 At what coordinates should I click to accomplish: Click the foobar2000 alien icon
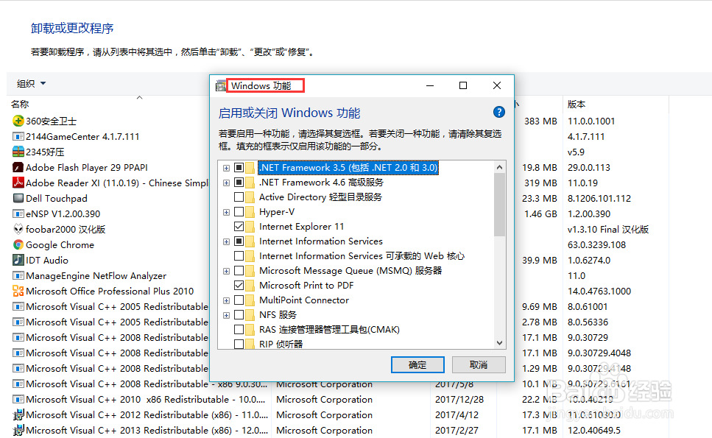point(18,229)
